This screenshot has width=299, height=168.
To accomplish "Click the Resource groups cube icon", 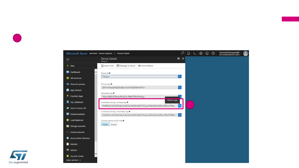I will (68, 84).
